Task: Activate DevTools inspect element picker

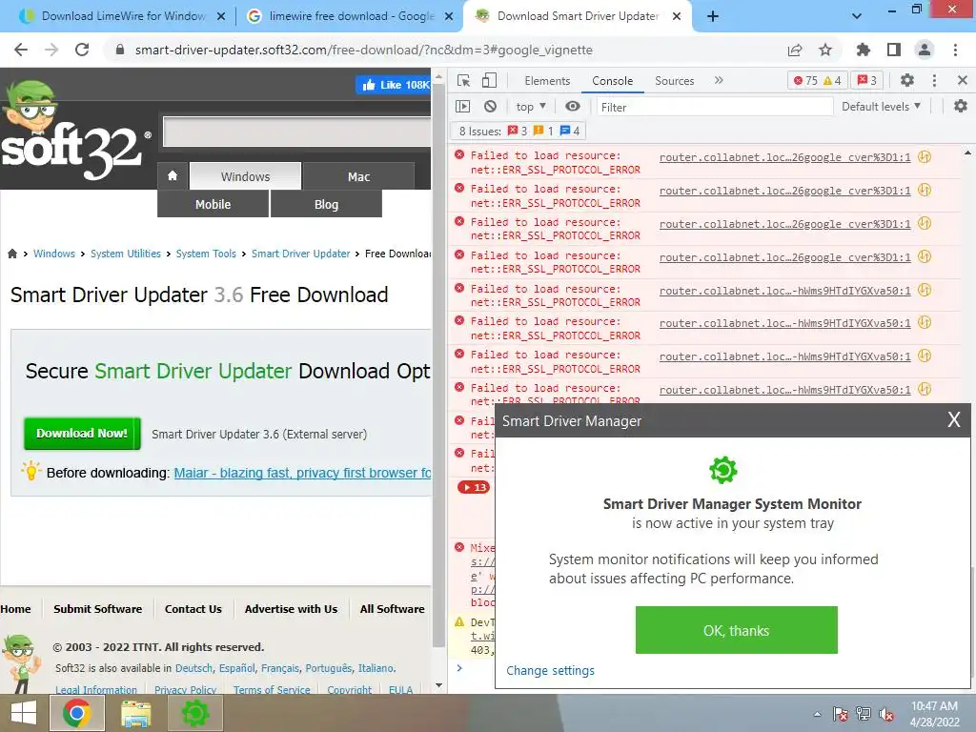Action: (x=464, y=80)
